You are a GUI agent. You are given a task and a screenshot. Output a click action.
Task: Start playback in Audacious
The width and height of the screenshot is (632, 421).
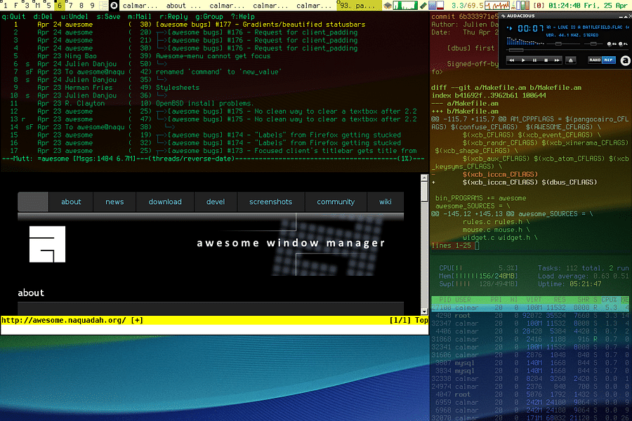tap(523, 59)
